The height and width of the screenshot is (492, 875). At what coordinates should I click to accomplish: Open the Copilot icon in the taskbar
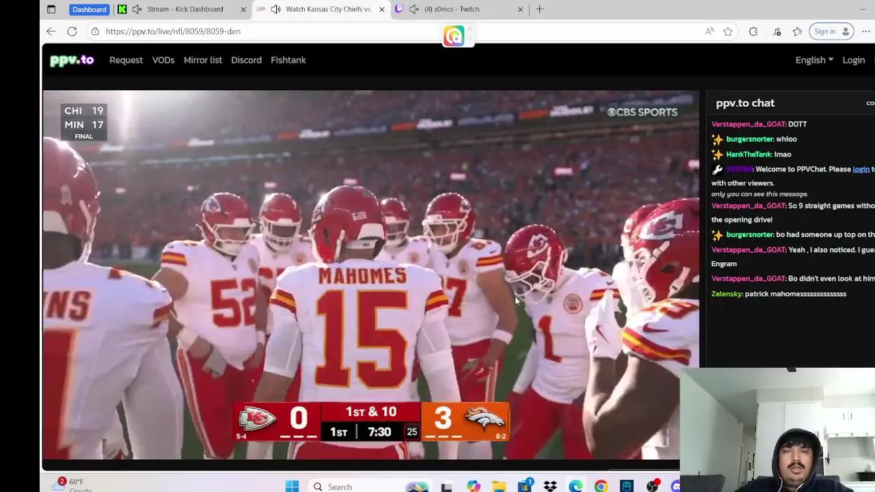[x=474, y=487]
